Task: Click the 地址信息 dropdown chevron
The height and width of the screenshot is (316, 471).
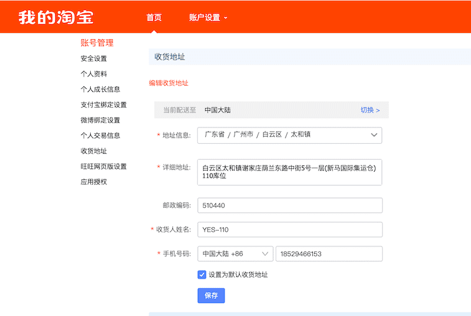Action: click(374, 135)
